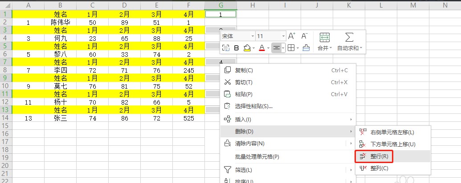Click column header H
Image resolution: width=461 pixels, height=183 pixels.
tap(253, 5)
